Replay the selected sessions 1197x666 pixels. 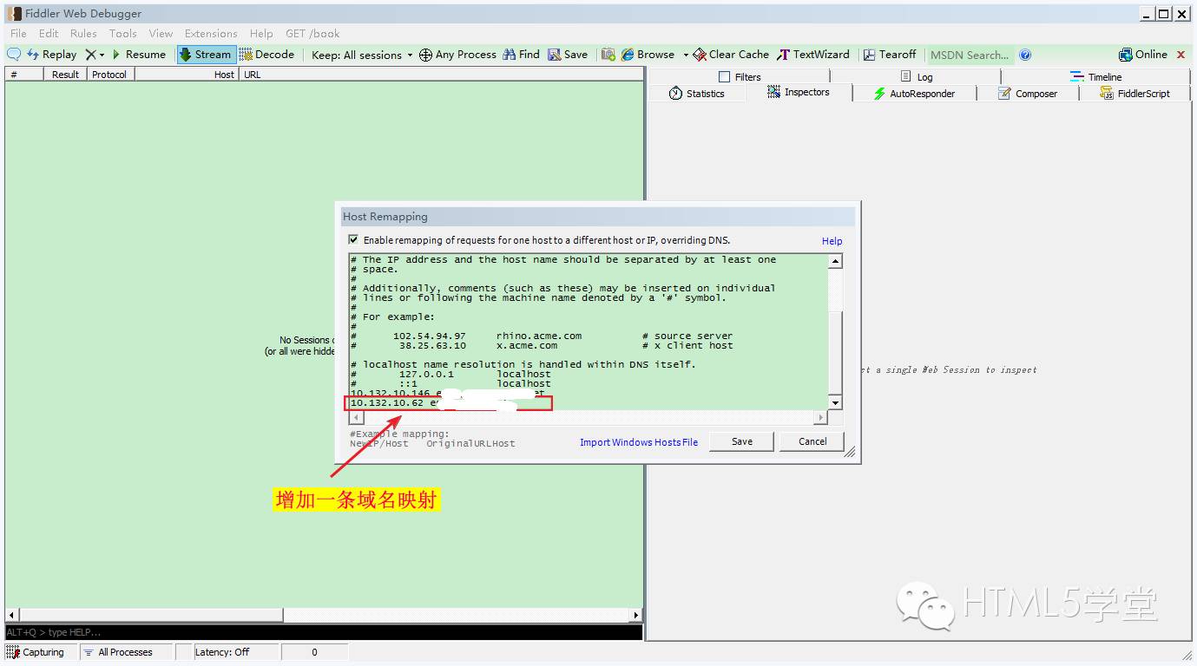52,54
